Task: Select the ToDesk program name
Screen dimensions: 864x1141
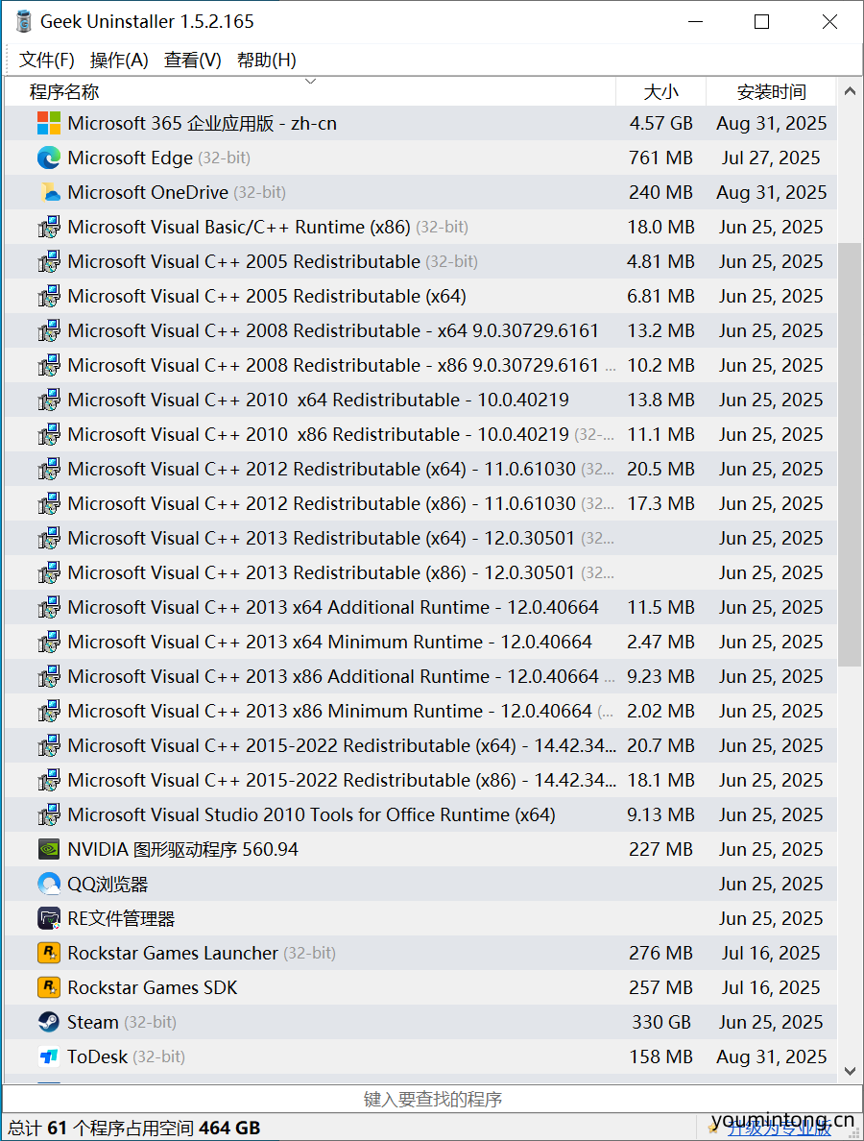Action: click(x=98, y=1056)
